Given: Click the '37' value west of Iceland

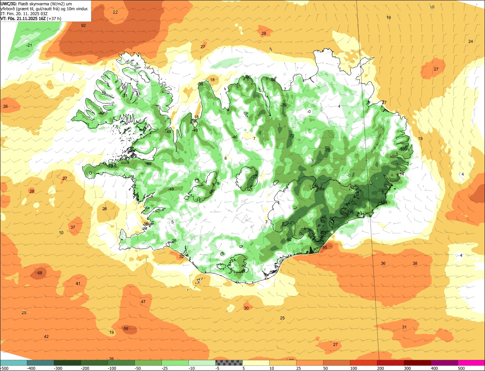Looking at the screenshot, I should [73, 228].
